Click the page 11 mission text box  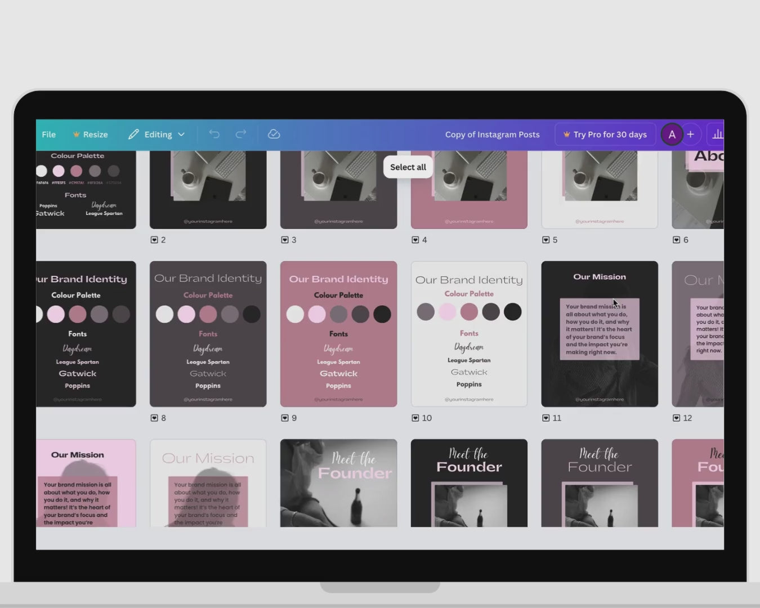click(x=600, y=329)
